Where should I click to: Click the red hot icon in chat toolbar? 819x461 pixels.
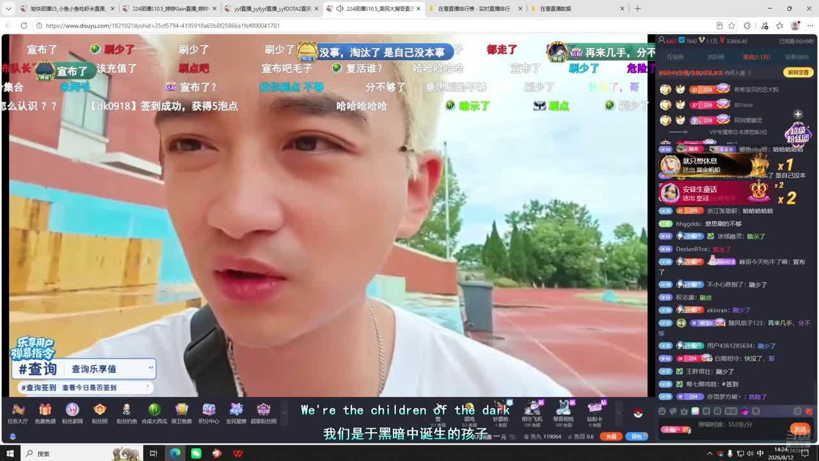[x=809, y=411]
